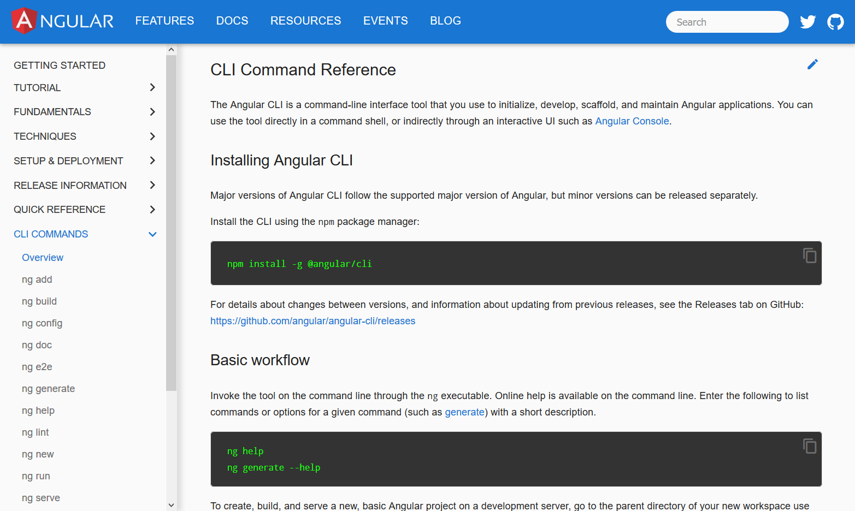The image size is (855, 511).
Task: Open the ng help command page
Action: [38, 411]
